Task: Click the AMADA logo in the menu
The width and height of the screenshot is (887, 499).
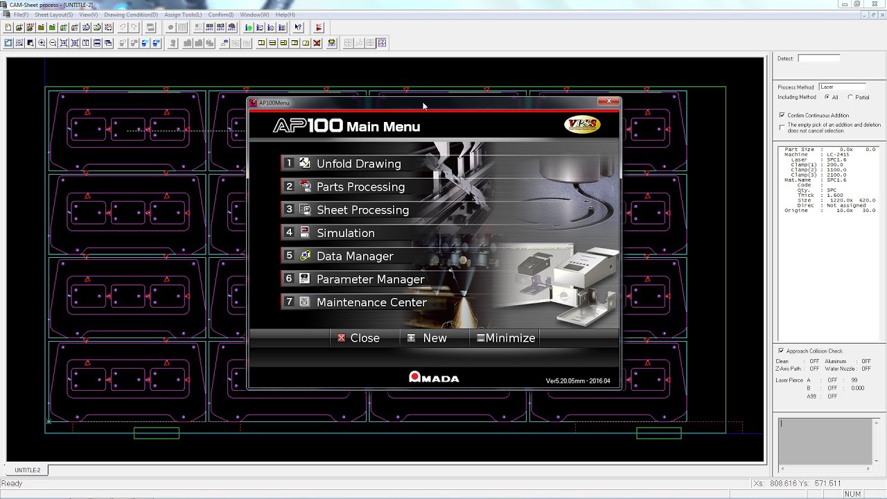Action: tap(434, 378)
